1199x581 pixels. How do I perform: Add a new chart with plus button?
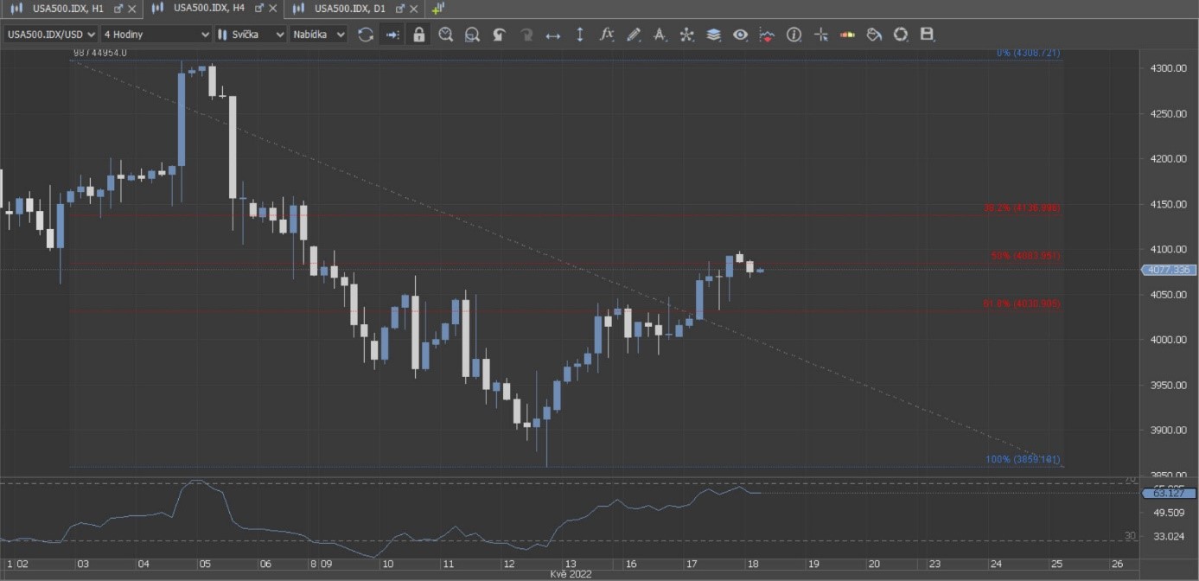tap(438, 8)
